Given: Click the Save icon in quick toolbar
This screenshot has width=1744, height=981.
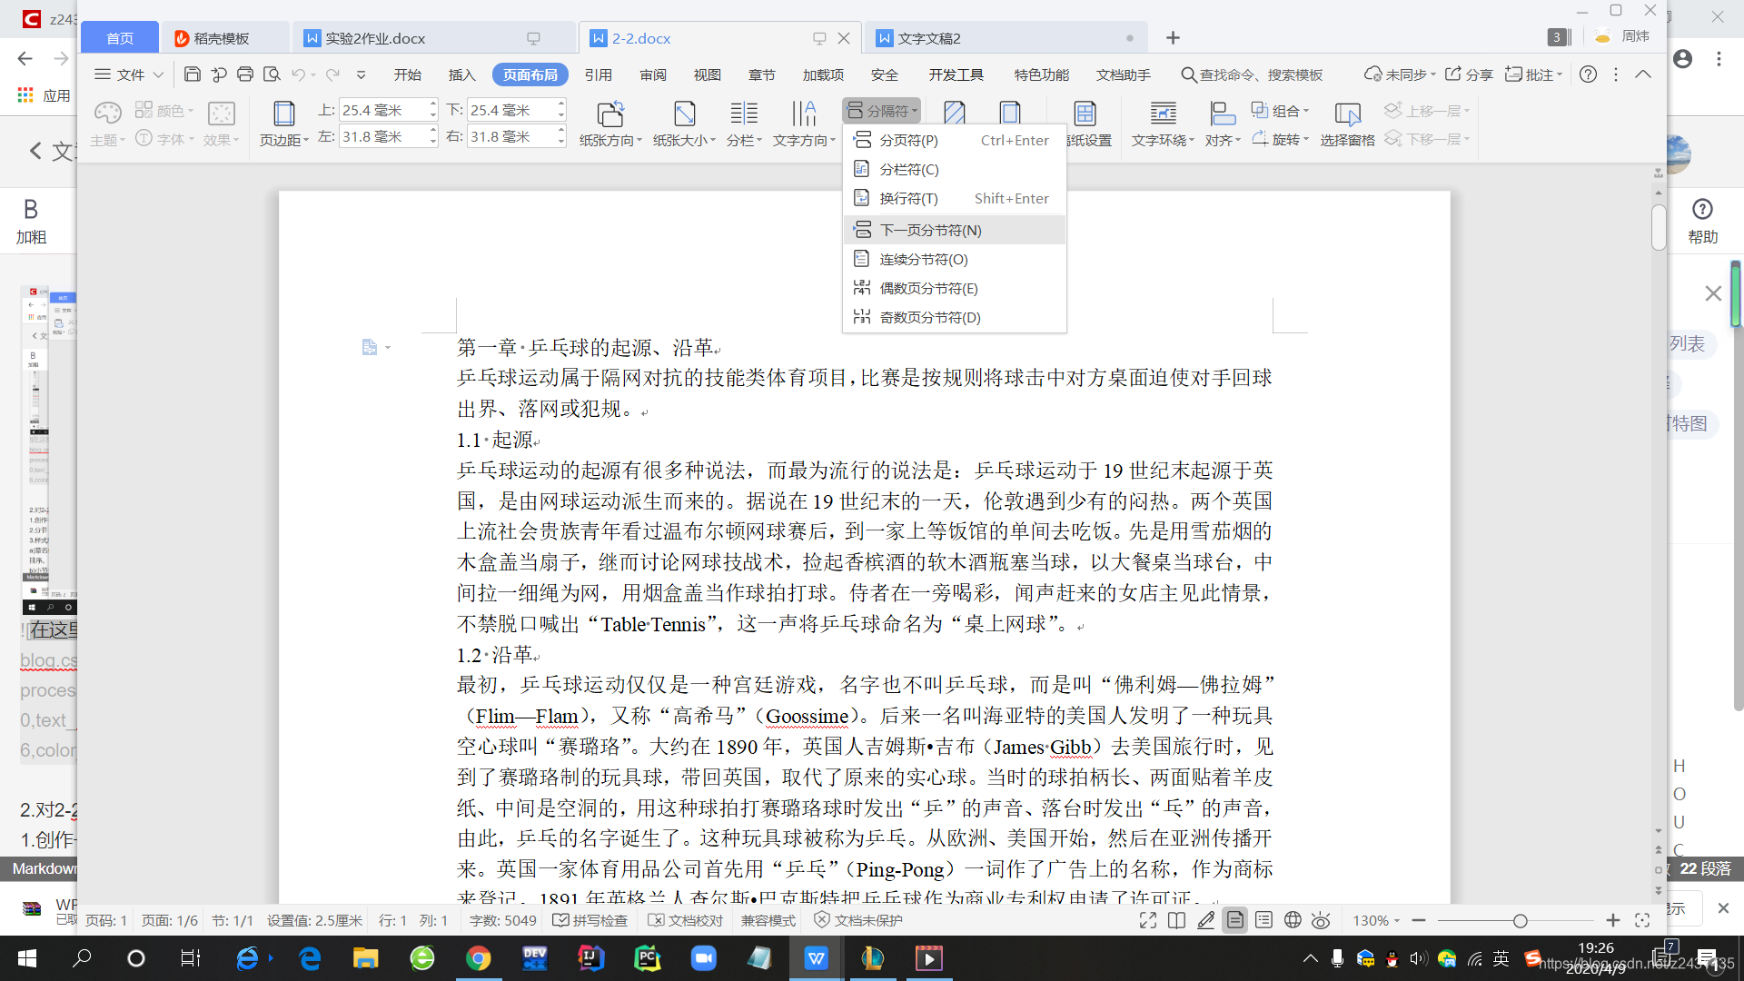Looking at the screenshot, I should pyautogui.click(x=192, y=74).
